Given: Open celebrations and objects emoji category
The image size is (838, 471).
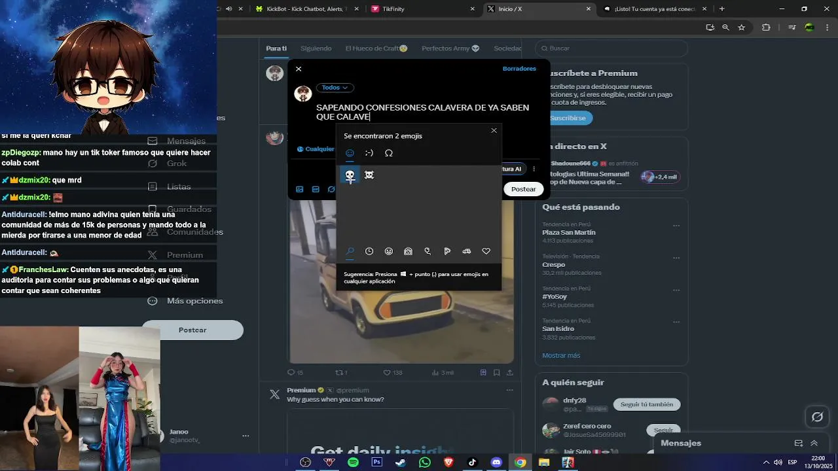Looking at the screenshot, I should [x=428, y=251].
